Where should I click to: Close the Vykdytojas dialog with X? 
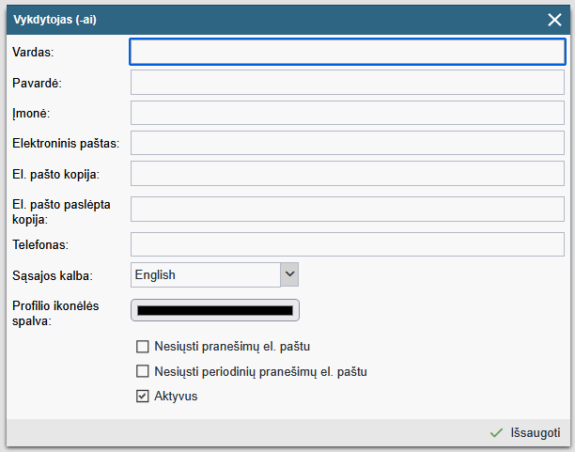tap(554, 18)
